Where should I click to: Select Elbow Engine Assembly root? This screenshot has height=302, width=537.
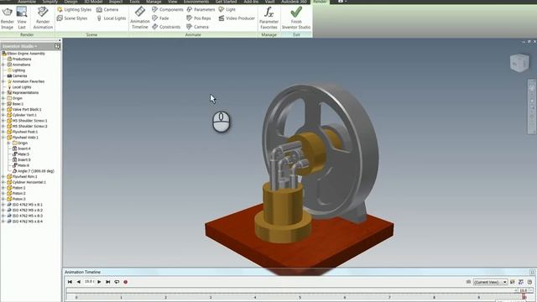pos(23,54)
